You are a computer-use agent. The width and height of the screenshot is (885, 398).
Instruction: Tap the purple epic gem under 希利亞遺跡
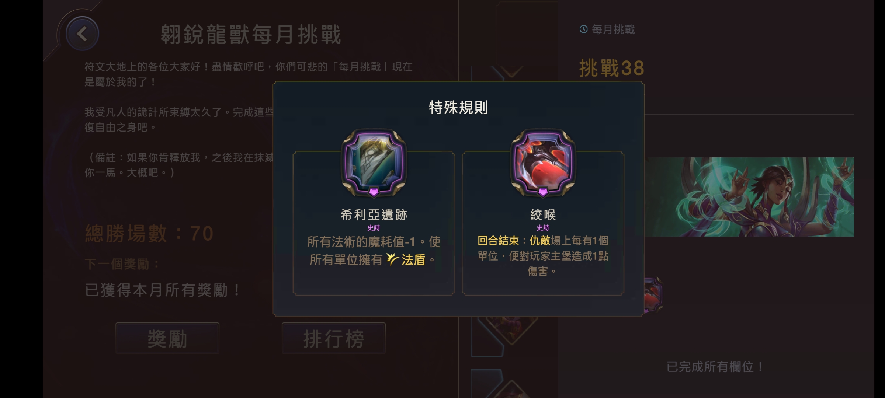point(374,192)
